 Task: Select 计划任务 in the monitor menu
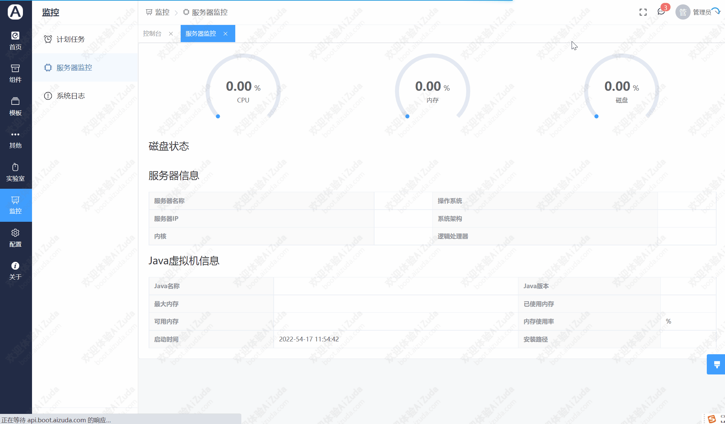70,39
